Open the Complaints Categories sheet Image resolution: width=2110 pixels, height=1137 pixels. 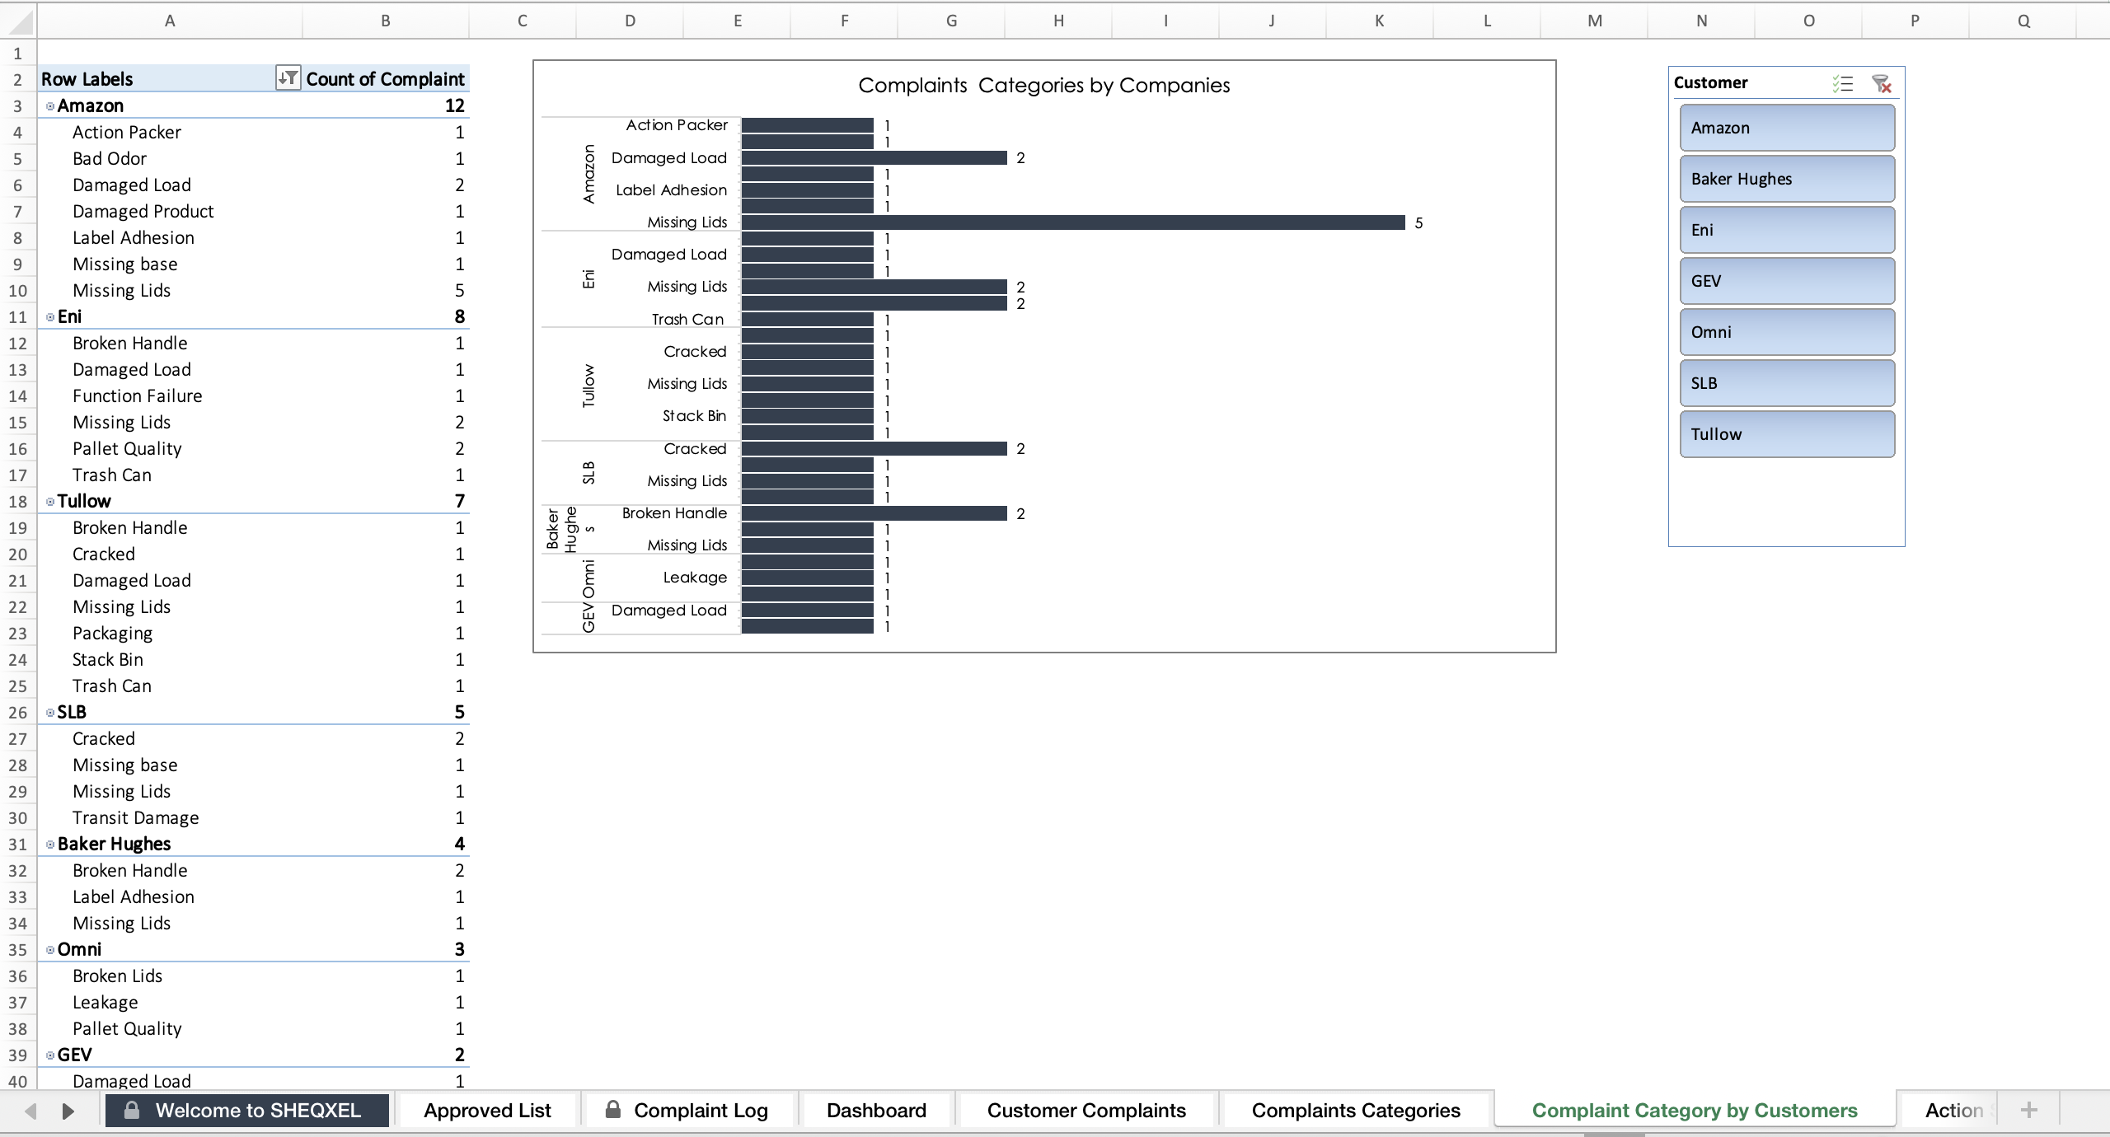pyautogui.click(x=1356, y=1111)
